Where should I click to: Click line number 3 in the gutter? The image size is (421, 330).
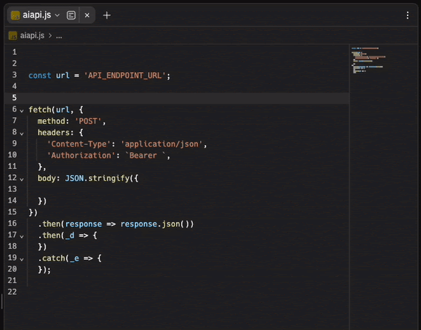pyautogui.click(x=14, y=75)
